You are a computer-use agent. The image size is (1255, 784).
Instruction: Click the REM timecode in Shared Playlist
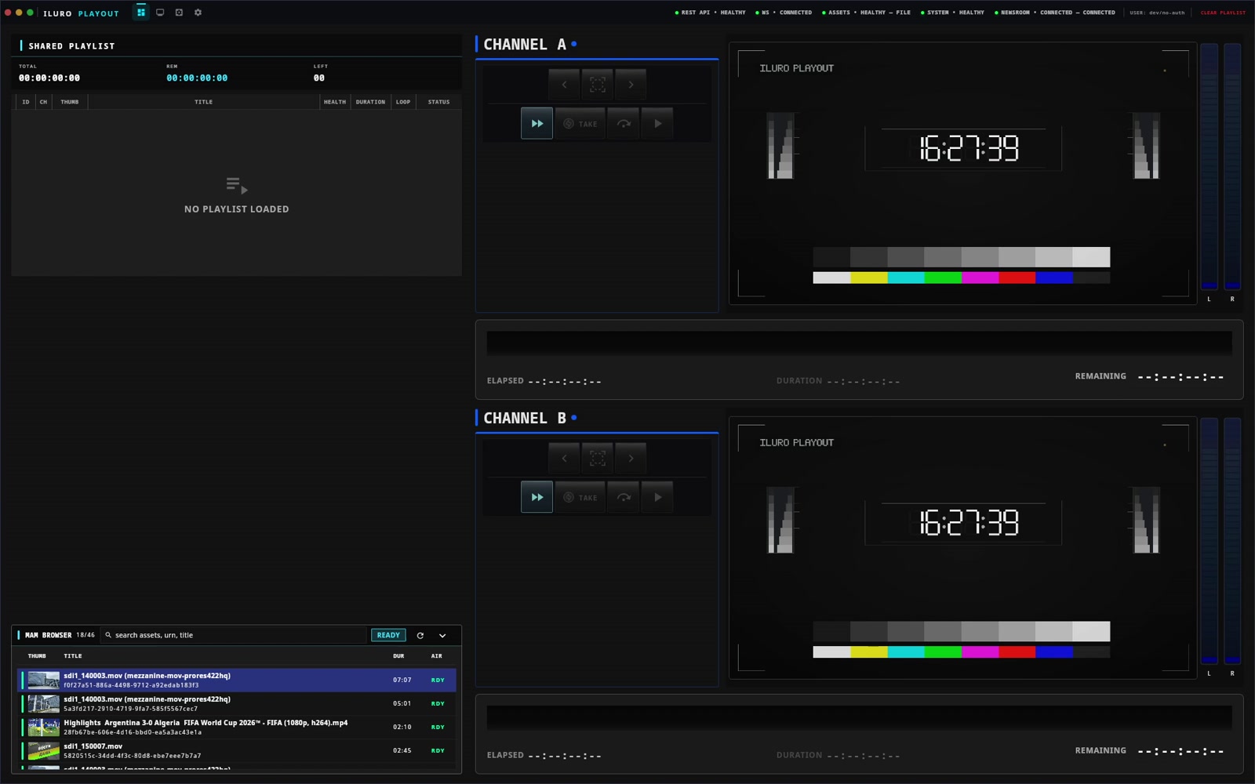click(197, 78)
